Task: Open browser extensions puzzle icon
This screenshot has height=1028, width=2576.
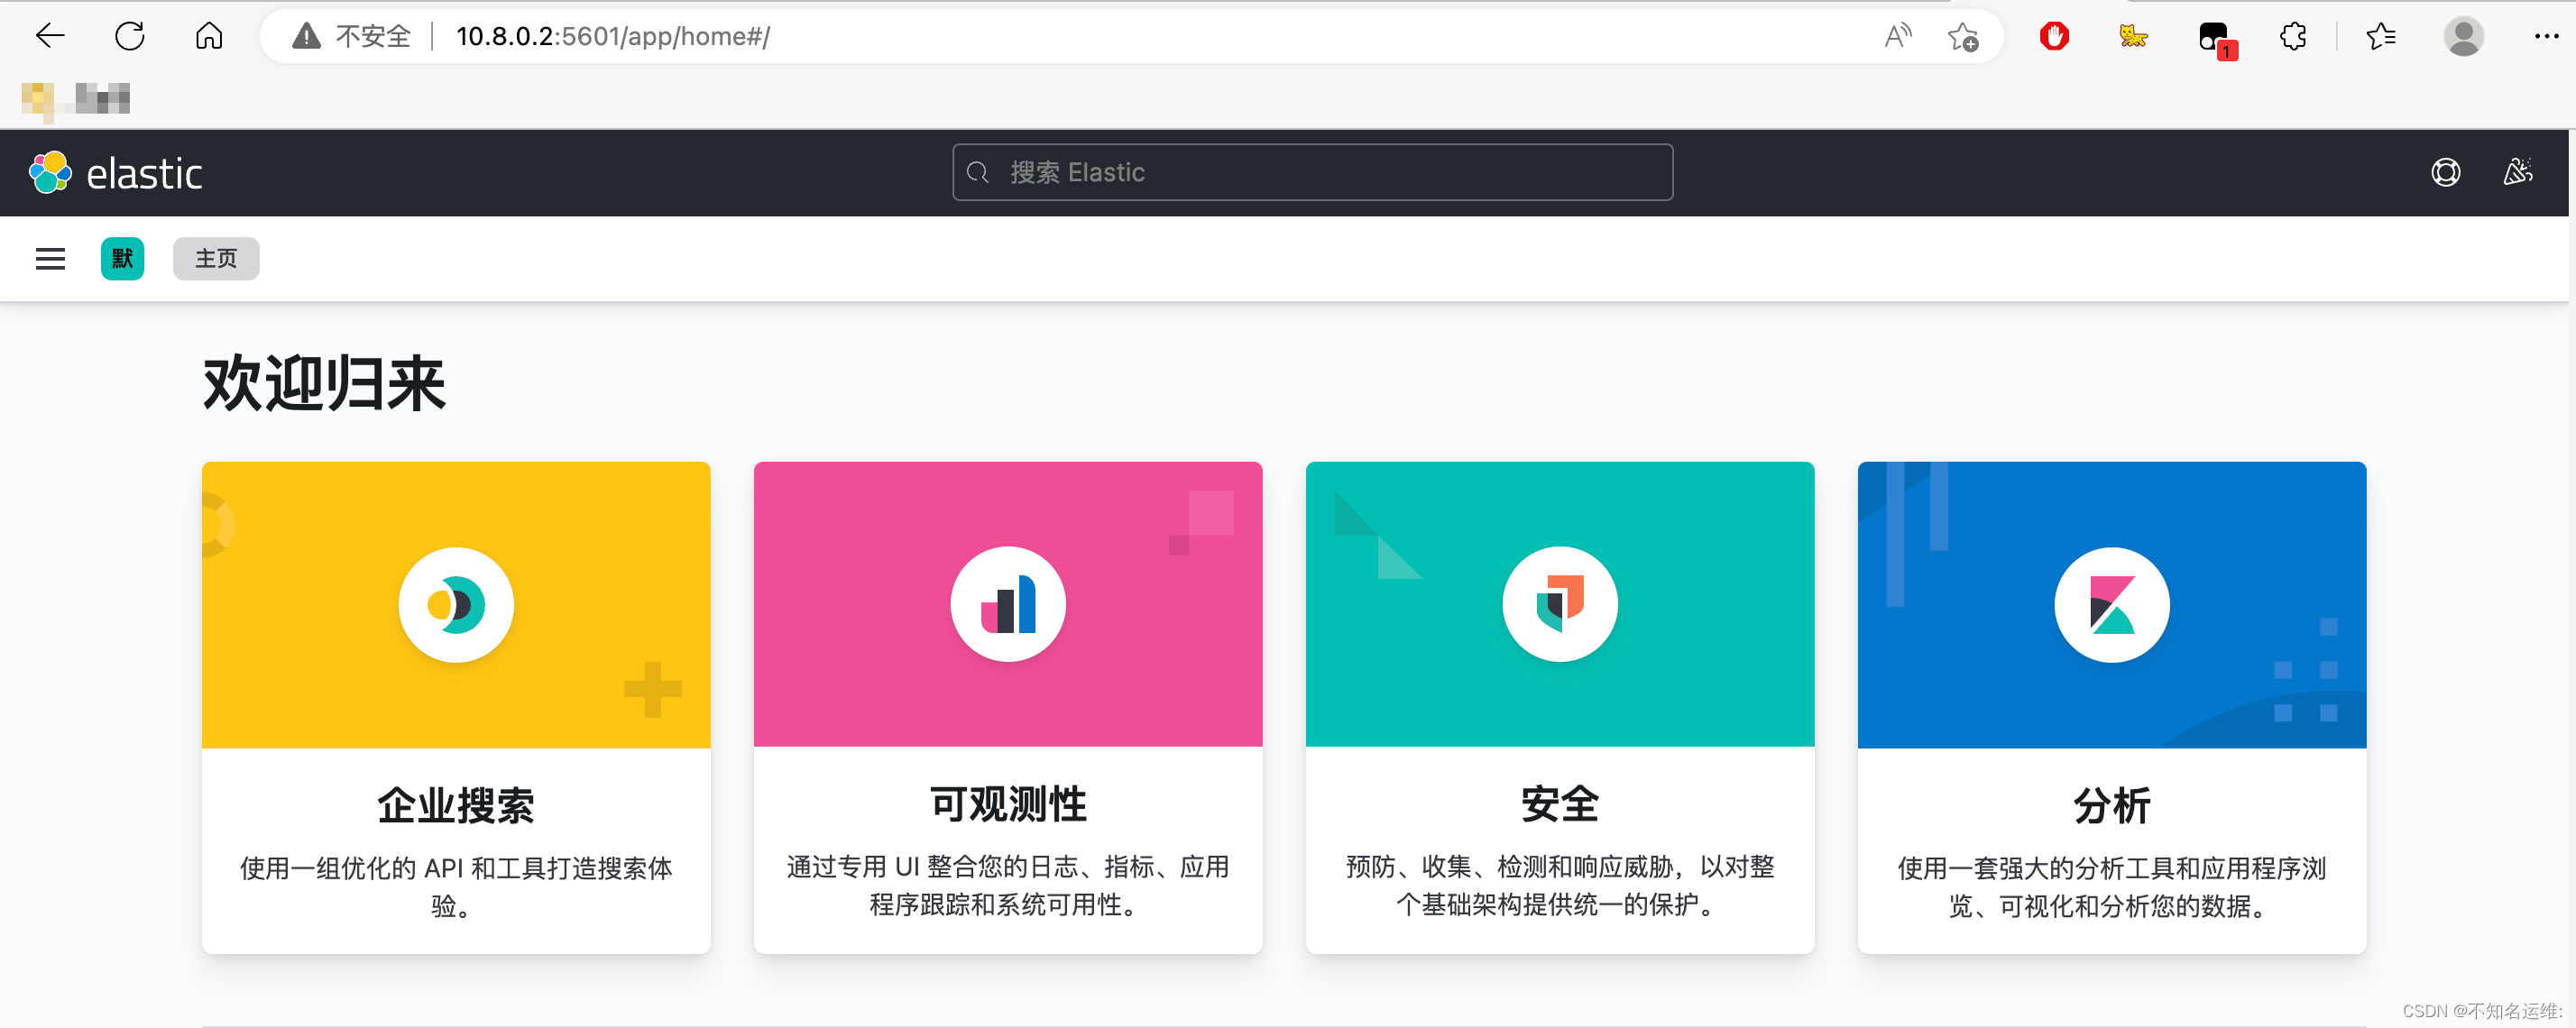Action: coord(2292,37)
